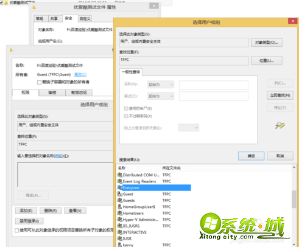Click the IIS_IUSRS group icon

pyautogui.click(x=120, y=226)
